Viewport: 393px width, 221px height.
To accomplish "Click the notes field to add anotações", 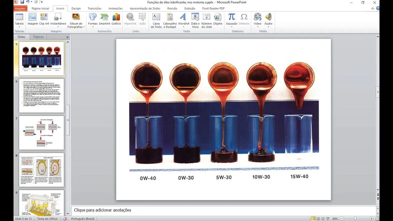I will 223,210.
